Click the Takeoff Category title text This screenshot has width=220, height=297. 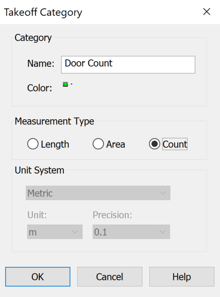(43, 13)
